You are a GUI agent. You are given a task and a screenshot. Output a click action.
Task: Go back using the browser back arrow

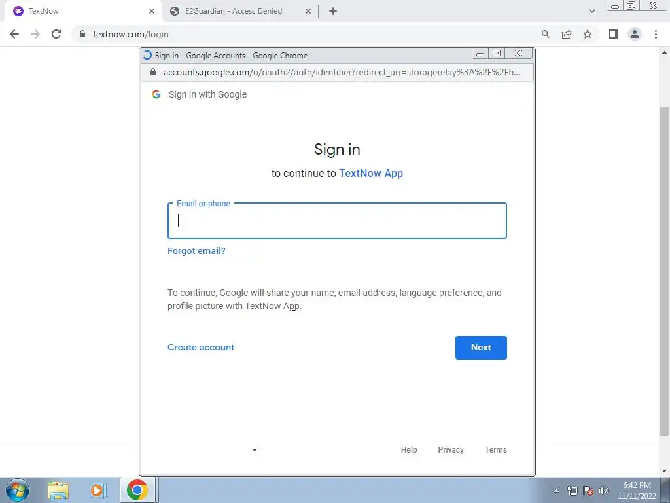click(x=14, y=34)
